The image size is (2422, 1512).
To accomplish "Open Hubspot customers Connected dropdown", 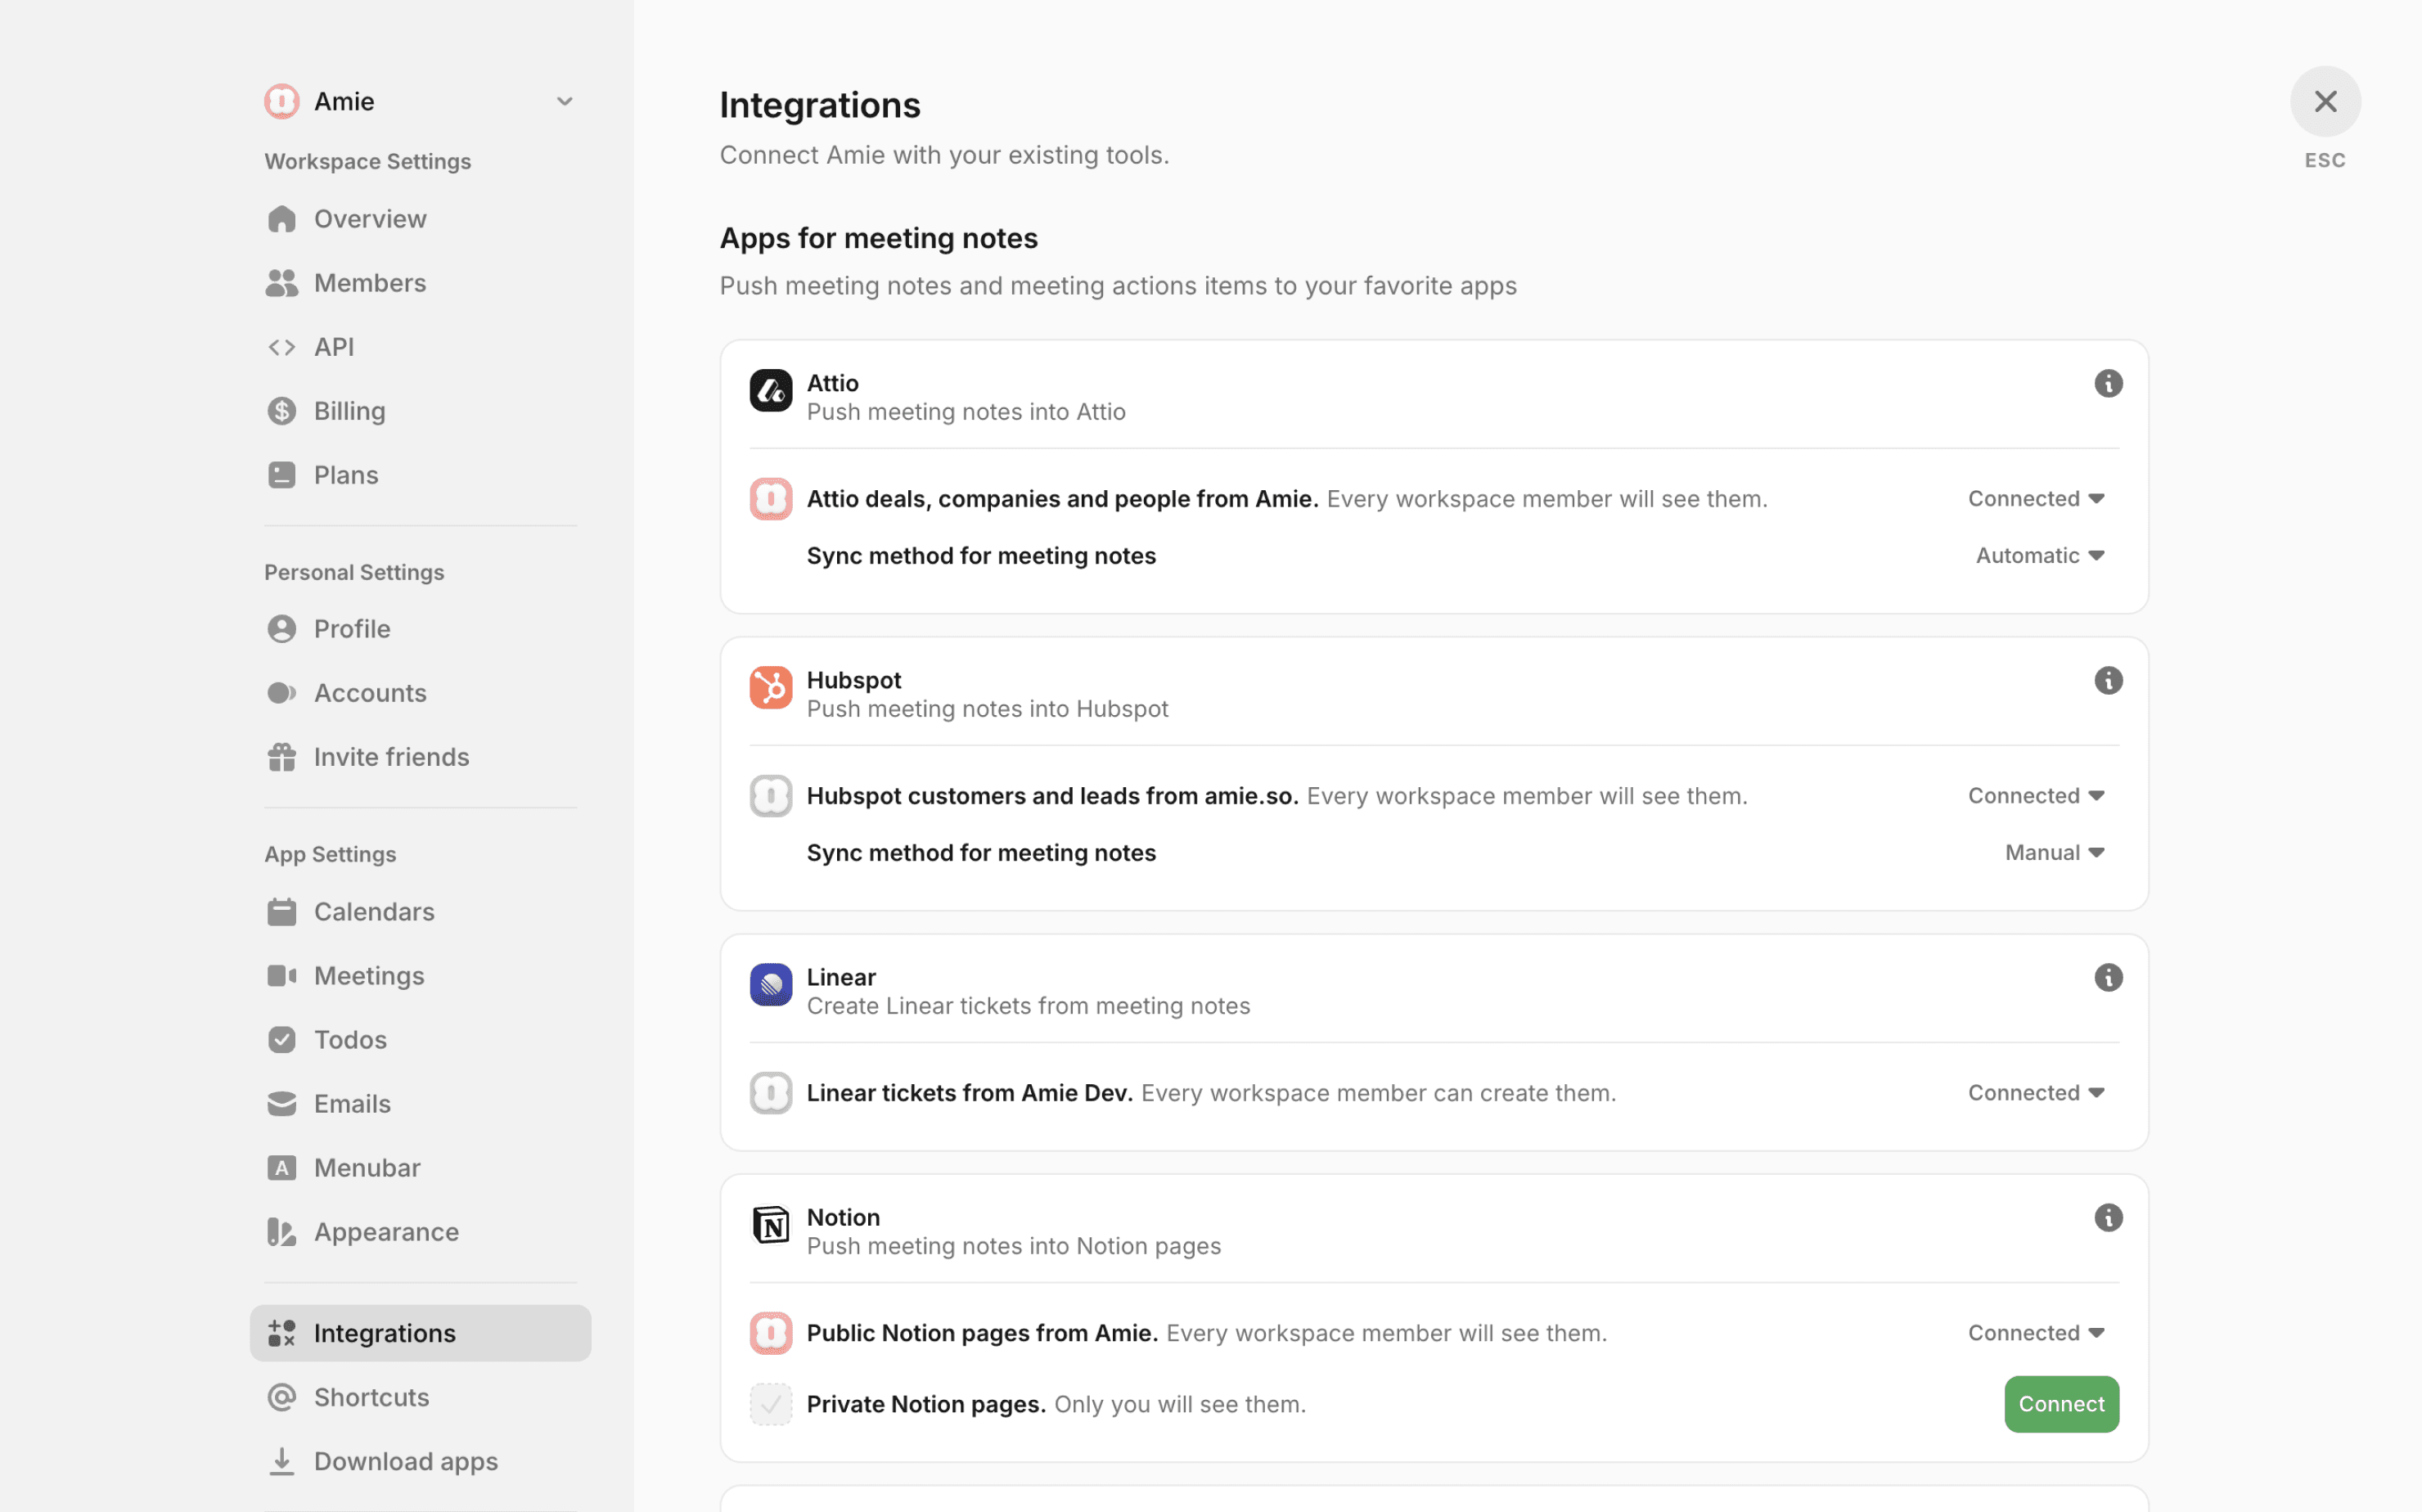I will point(2036,795).
